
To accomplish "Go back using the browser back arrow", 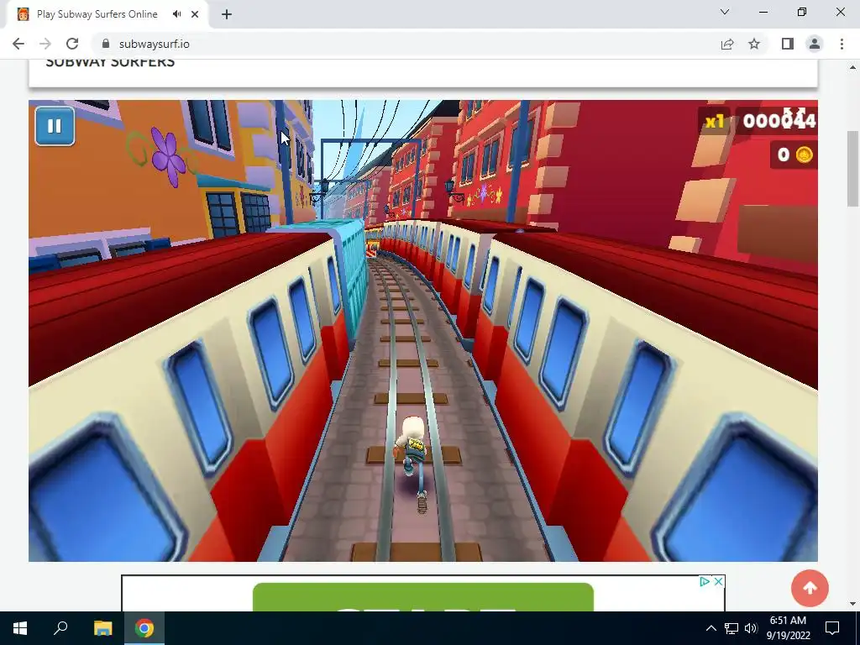I will click(18, 44).
